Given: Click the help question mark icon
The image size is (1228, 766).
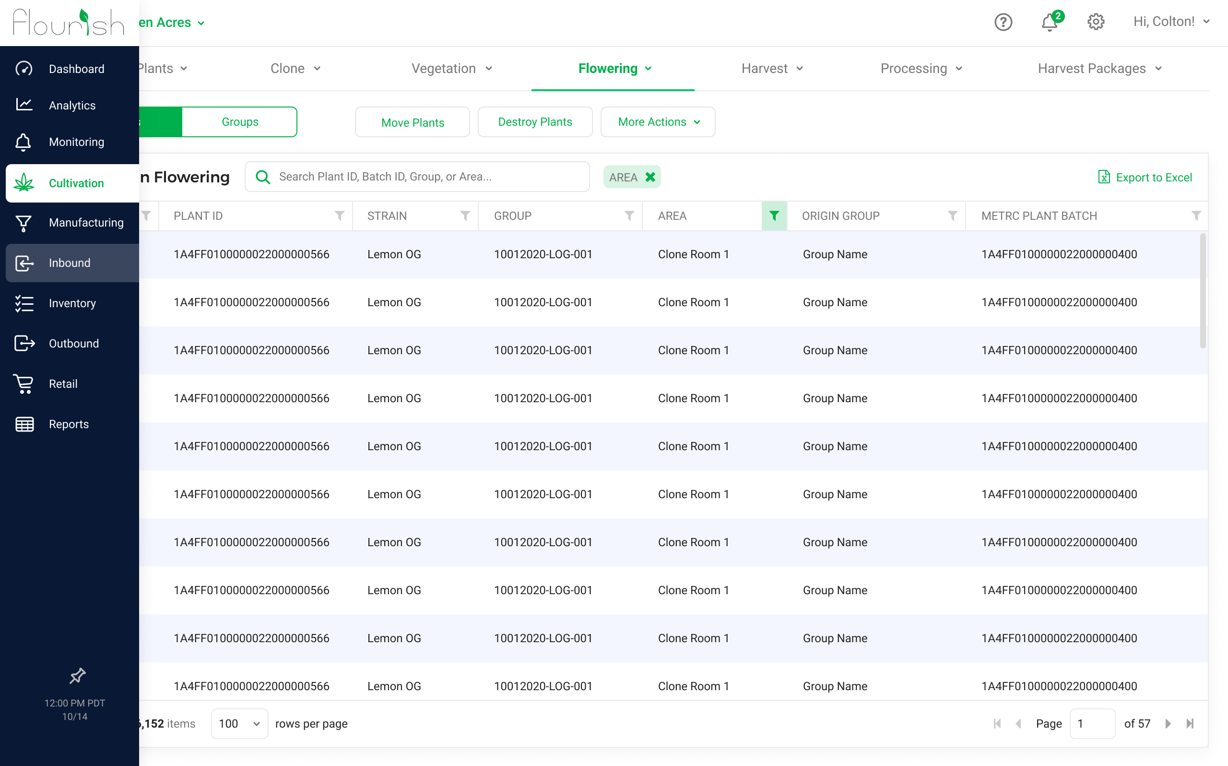Looking at the screenshot, I should pyautogui.click(x=1003, y=22).
